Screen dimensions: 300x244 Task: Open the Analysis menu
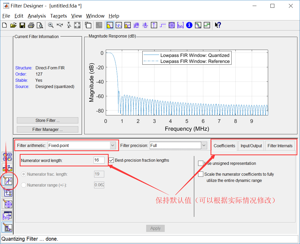37,16
